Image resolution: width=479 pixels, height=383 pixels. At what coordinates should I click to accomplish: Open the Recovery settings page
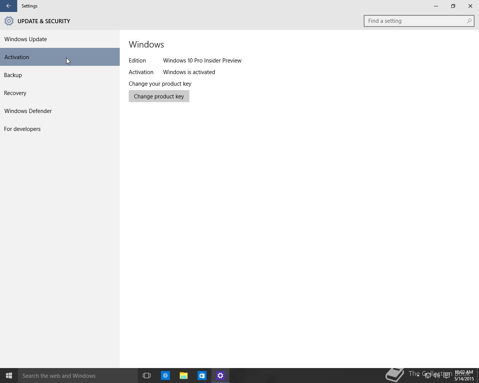[60, 93]
